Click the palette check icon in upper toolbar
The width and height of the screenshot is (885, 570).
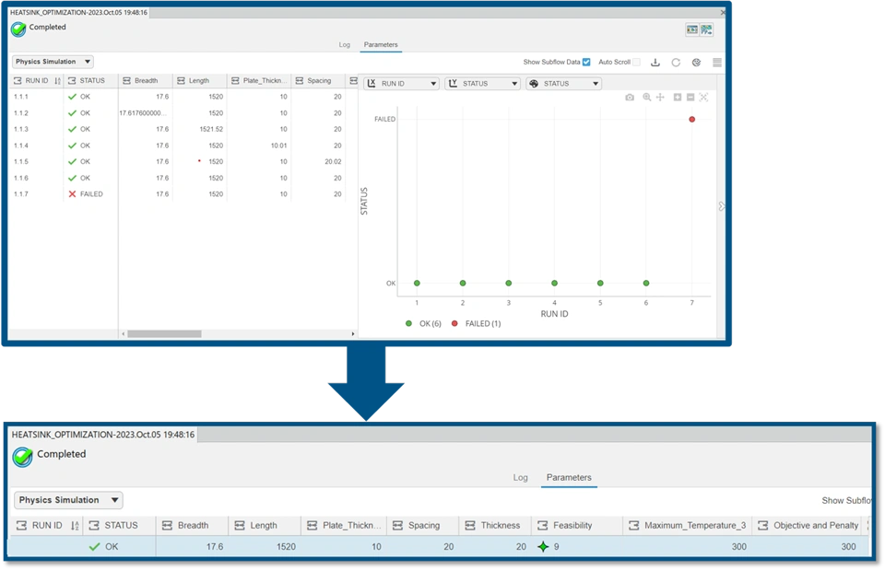[x=697, y=62]
